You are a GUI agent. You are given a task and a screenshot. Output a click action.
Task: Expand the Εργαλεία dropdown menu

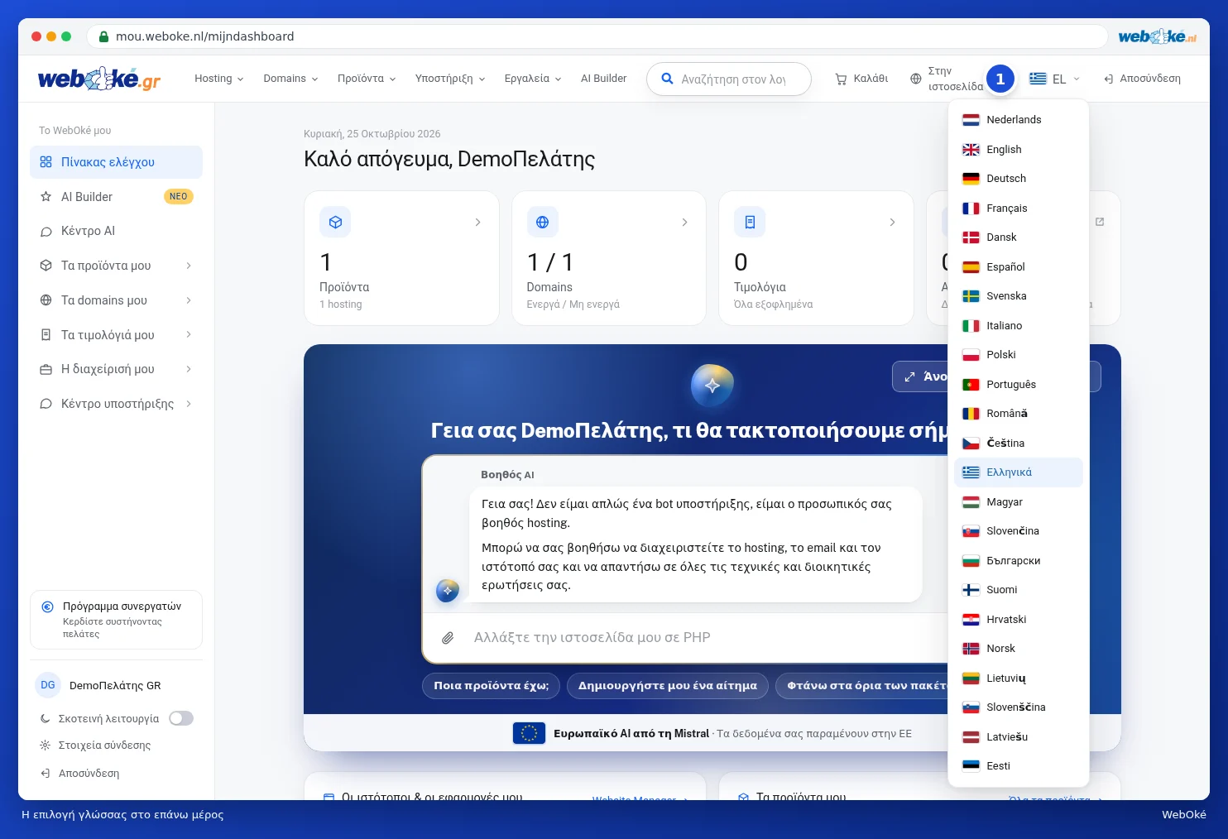click(533, 79)
